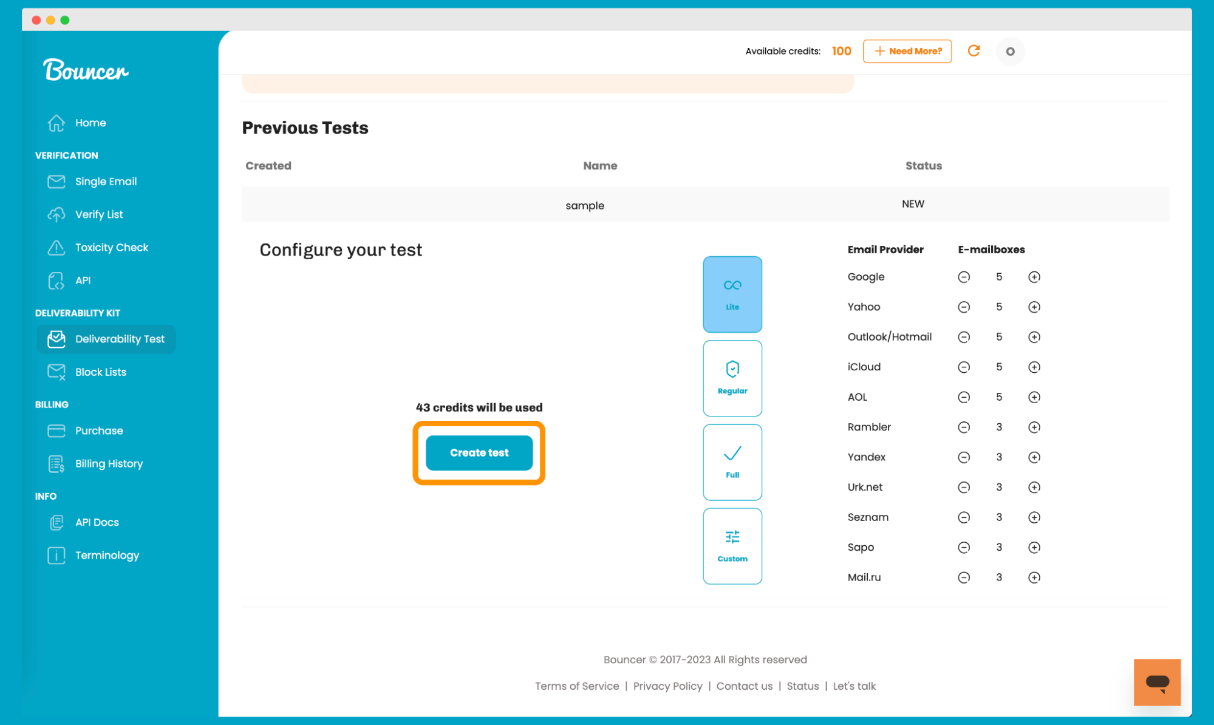Decrease Yahoo e-mailboxes count
Viewport: 1214px width, 725px height.
pyautogui.click(x=964, y=307)
